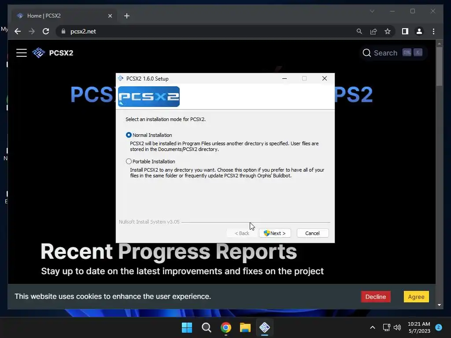Open notification badge in system tray
Screen dimensions: 451x338
439,327
